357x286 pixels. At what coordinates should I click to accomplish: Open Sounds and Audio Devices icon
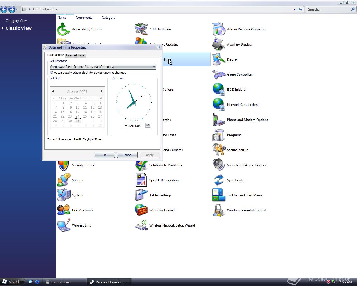219,165
